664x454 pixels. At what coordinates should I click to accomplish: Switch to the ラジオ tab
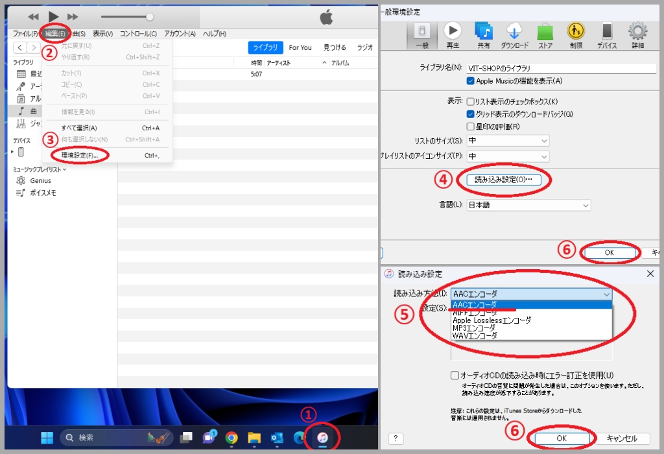point(364,47)
